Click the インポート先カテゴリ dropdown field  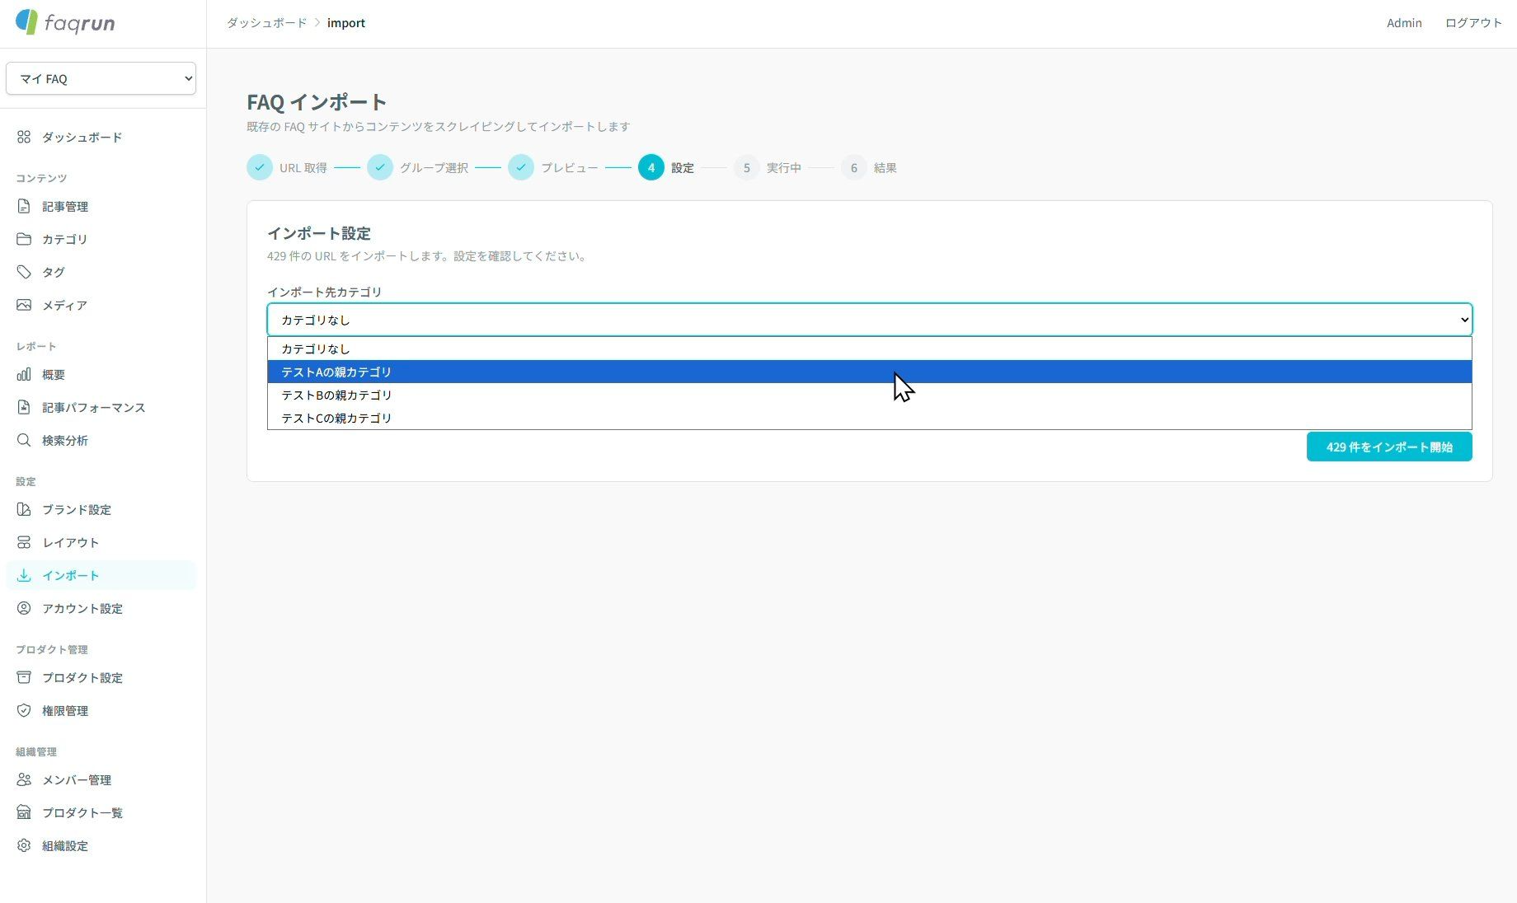coord(870,320)
